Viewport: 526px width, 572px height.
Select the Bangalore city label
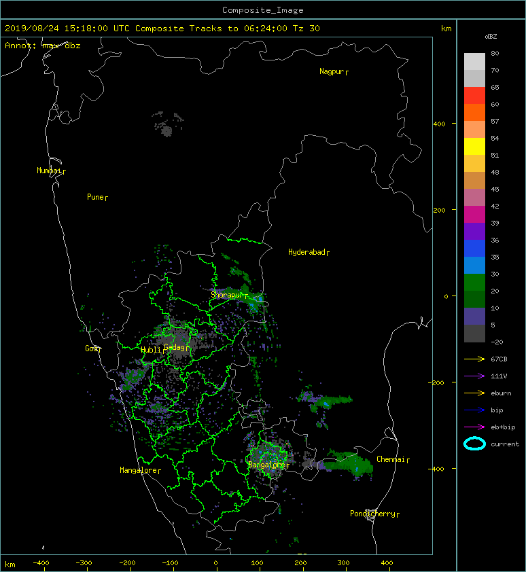click(268, 465)
